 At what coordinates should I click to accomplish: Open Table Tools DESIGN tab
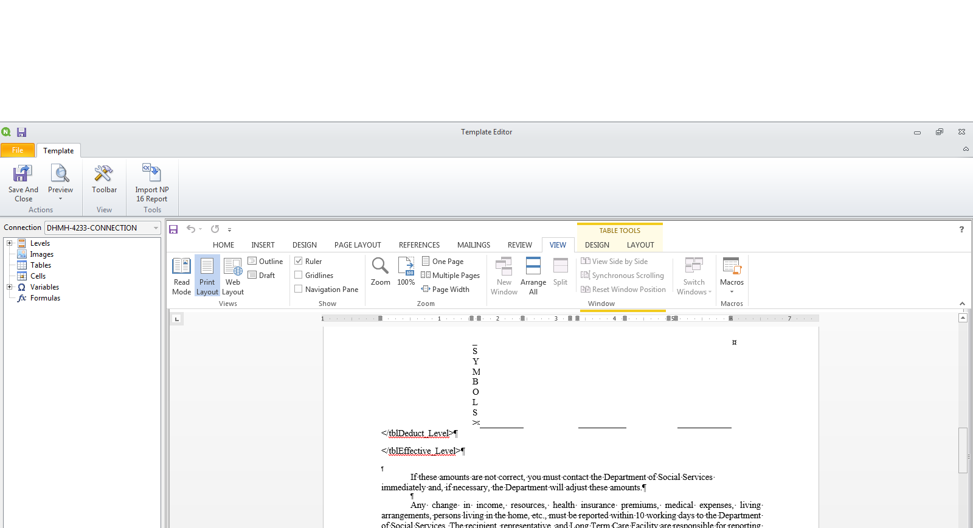[x=597, y=245]
